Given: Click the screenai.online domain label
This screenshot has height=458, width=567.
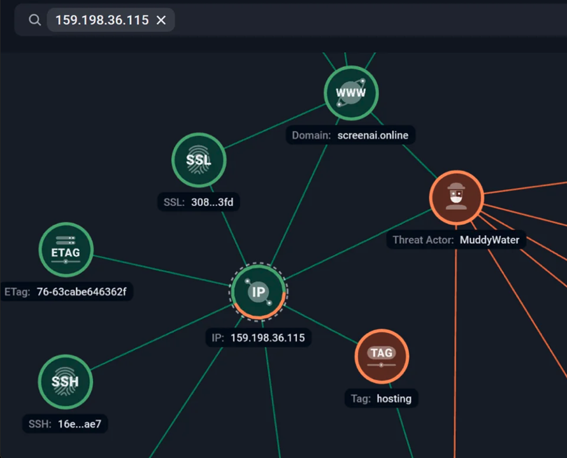Looking at the screenshot, I should 351,135.
